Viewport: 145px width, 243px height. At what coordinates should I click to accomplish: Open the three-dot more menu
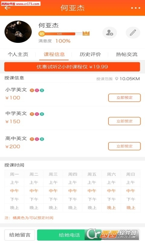click(136, 8)
